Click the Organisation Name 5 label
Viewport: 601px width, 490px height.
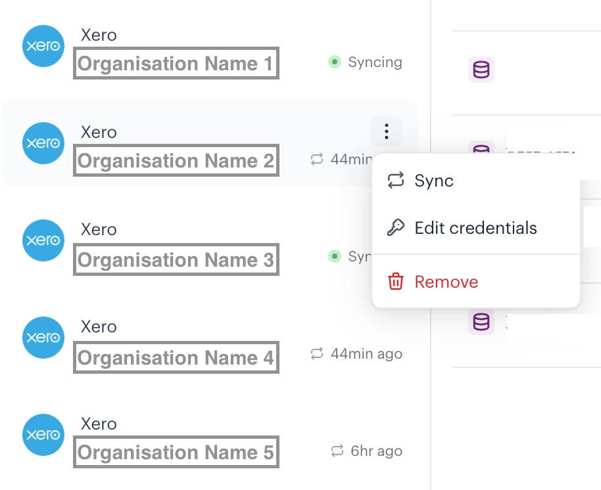click(176, 453)
